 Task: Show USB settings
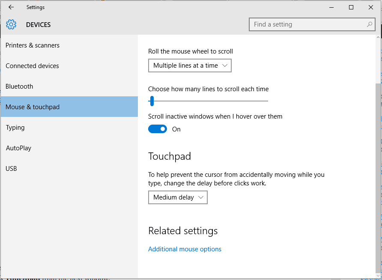point(11,169)
